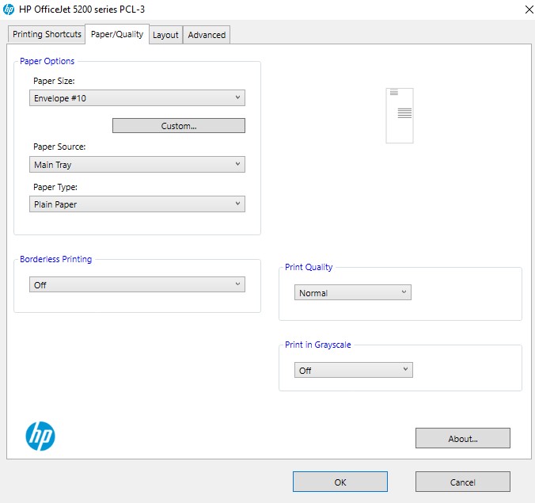Switch to the Printing Shortcuts tab
Viewport: 535px width, 503px height.
point(47,35)
